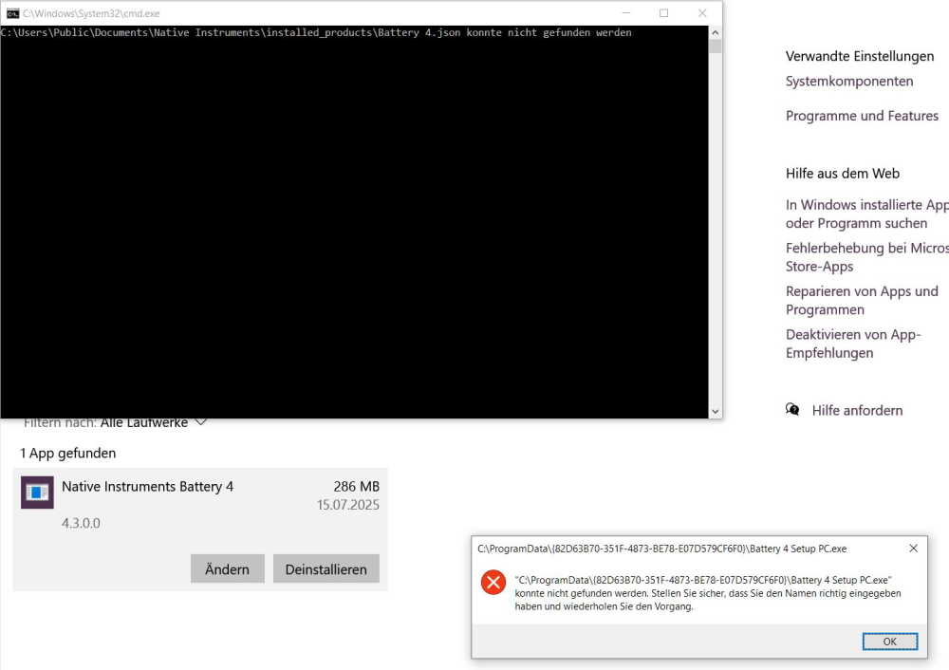Click the cmd vertical scrollbar thumb
The image size is (949, 670).
(716, 47)
